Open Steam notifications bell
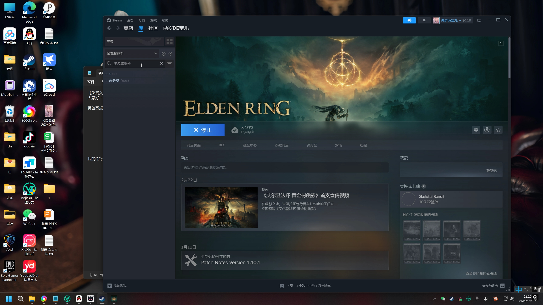The height and width of the screenshot is (305, 543). tap(424, 20)
